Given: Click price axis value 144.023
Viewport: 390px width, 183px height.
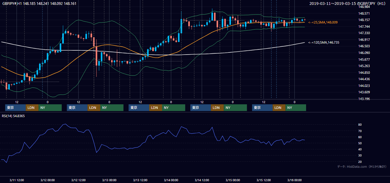Looking at the screenshot, I should (x=364, y=86).
